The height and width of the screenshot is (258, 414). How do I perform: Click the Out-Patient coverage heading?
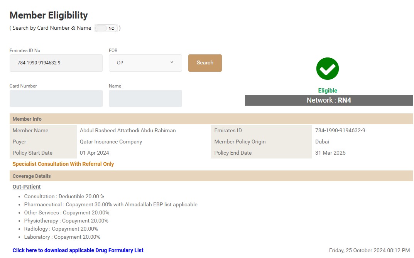pyautogui.click(x=27, y=187)
